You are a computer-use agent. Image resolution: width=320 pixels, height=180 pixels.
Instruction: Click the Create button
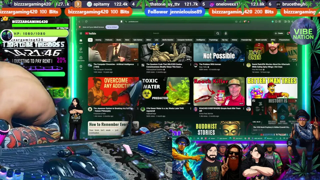tap(279, 33)
